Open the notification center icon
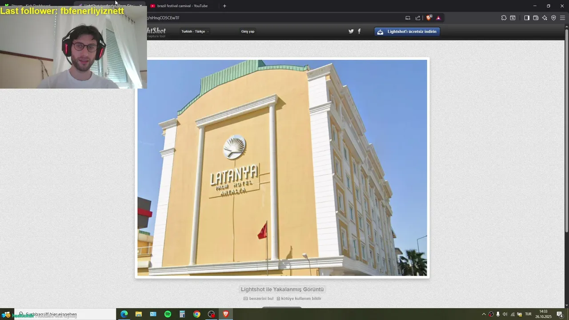Viewport: 569px width, 320px height. pos(560,314)
